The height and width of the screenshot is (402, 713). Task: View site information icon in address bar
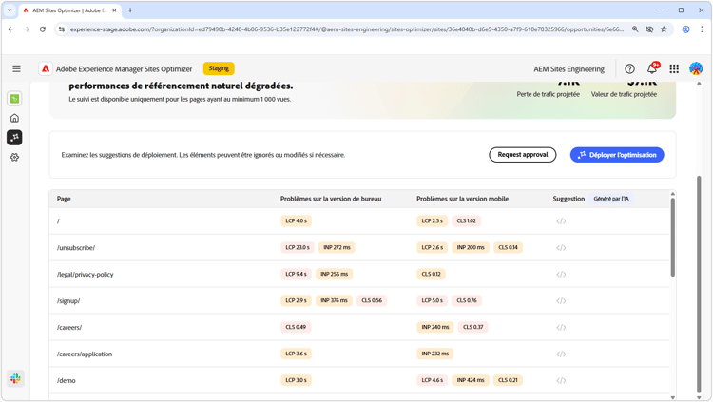[x=62, y=29]
